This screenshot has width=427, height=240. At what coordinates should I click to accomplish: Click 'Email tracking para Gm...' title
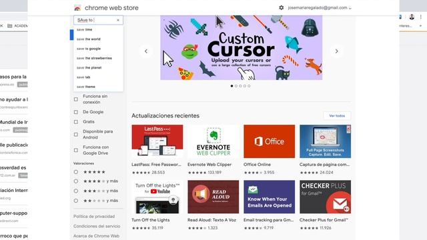tap(268, 220)
